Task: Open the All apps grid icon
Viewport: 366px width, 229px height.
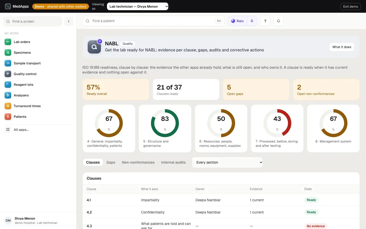Action: pyautogui.click(x=8, y=130)
